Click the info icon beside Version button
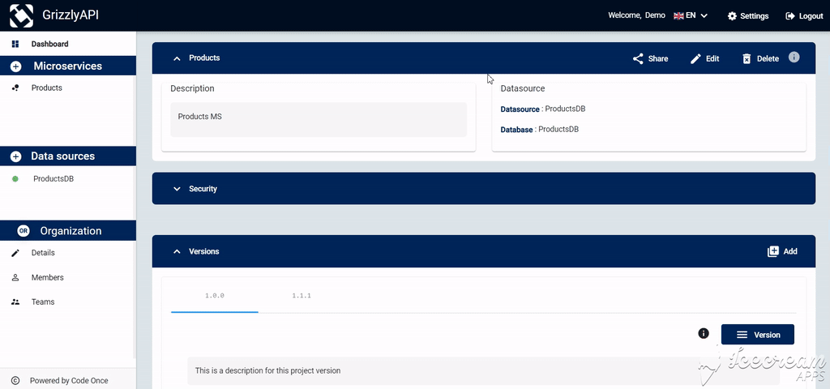 point(704,333)
